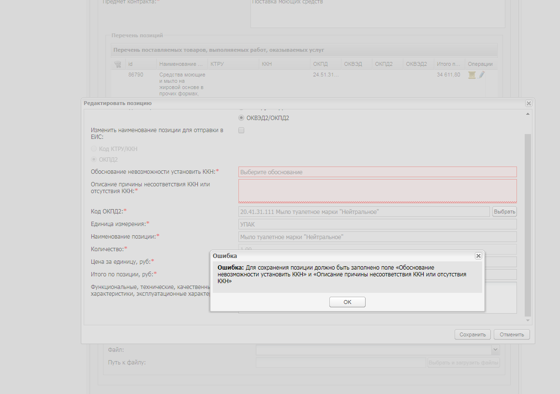
Task: Click Выбрать next to Код ОКПД2
Action: (x=504, y=212)
